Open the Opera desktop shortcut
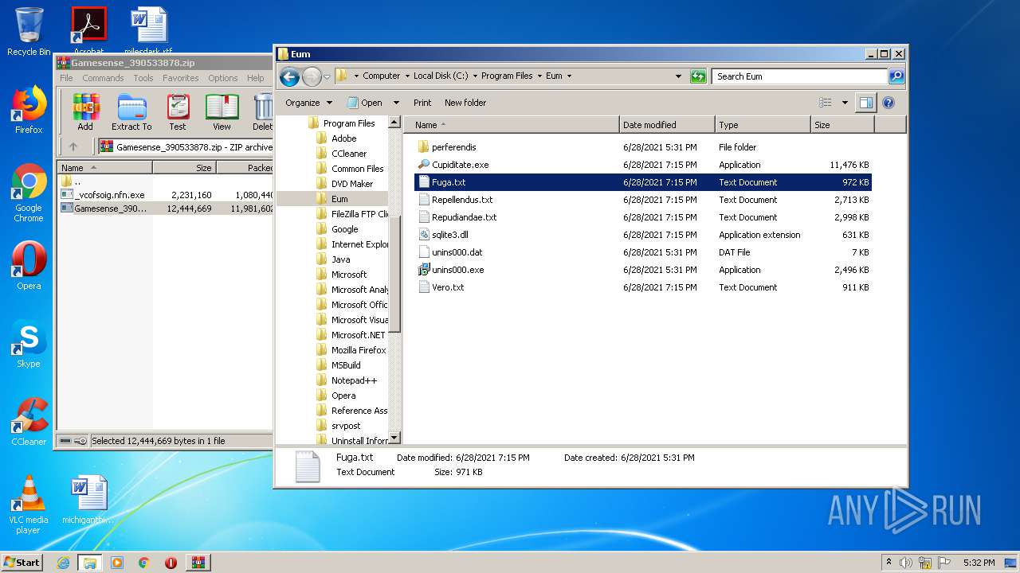1020x573 pixels. click(29, 266)
